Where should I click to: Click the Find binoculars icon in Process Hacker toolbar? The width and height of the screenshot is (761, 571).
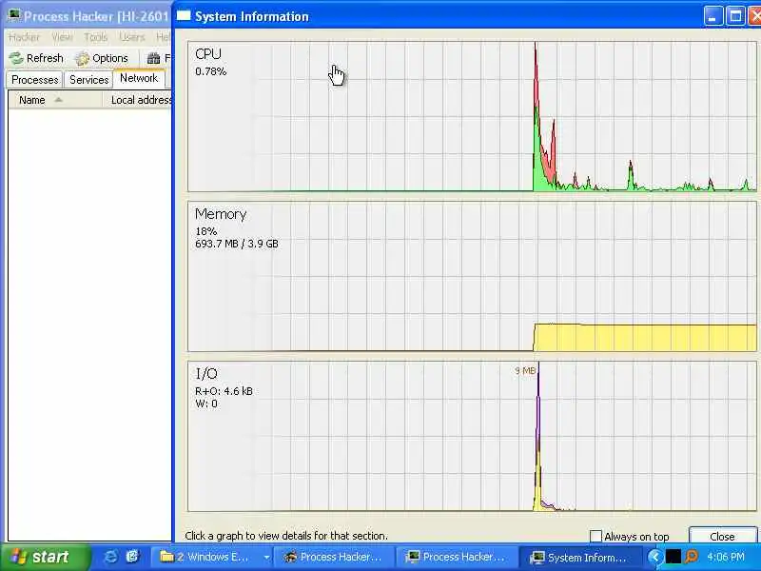pyautogui.click(x=154, y=59)
